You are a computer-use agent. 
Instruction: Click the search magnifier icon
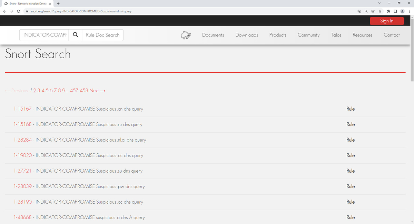[x=76, y=35]
